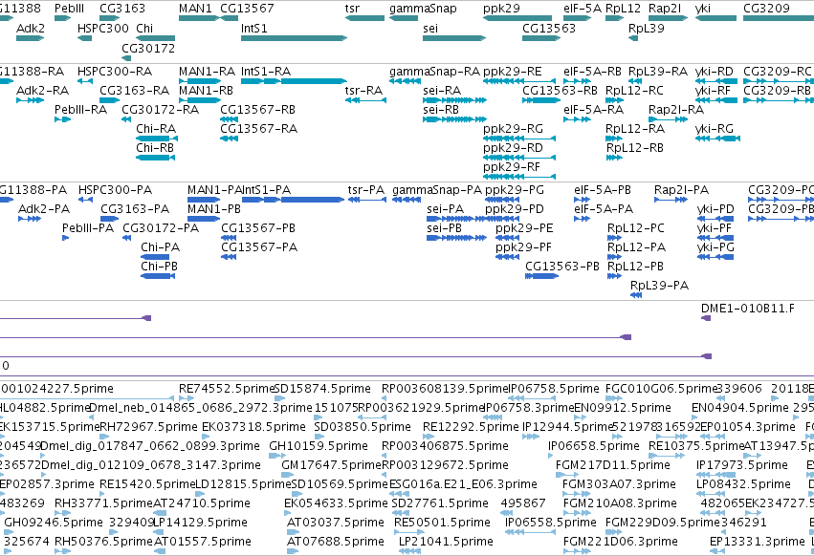The width and height of the screenshot is (814, 556).
Task: Click the RpL12-PB protein label
Action: pyautogui.click(x=635, y=267)
